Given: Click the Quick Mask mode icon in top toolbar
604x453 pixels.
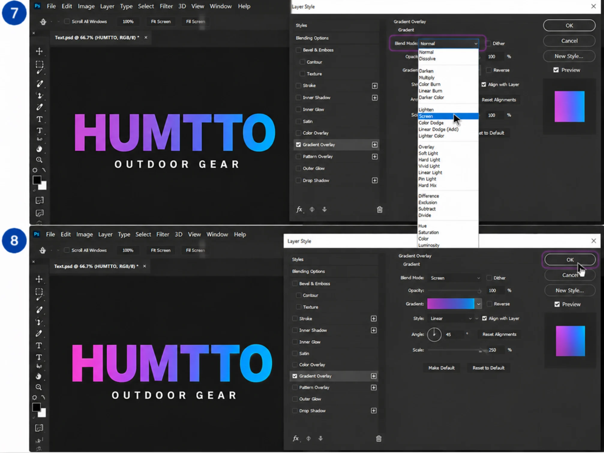Looking at the screenshot, I should pyautogui.click(x=40, y=200).
